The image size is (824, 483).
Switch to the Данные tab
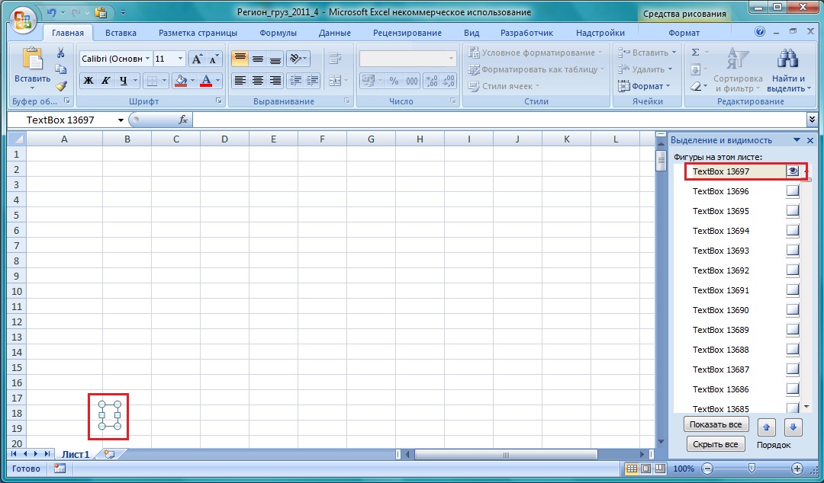click(x=335, y=33)
